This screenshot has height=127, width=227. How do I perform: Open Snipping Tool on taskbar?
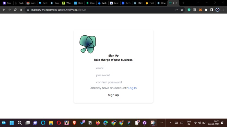(x=153, y=123)
